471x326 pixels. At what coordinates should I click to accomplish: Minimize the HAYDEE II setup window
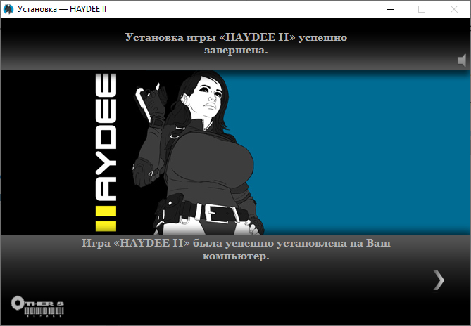tap(390, 9)
